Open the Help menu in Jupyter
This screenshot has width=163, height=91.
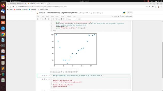click(74, 16)
